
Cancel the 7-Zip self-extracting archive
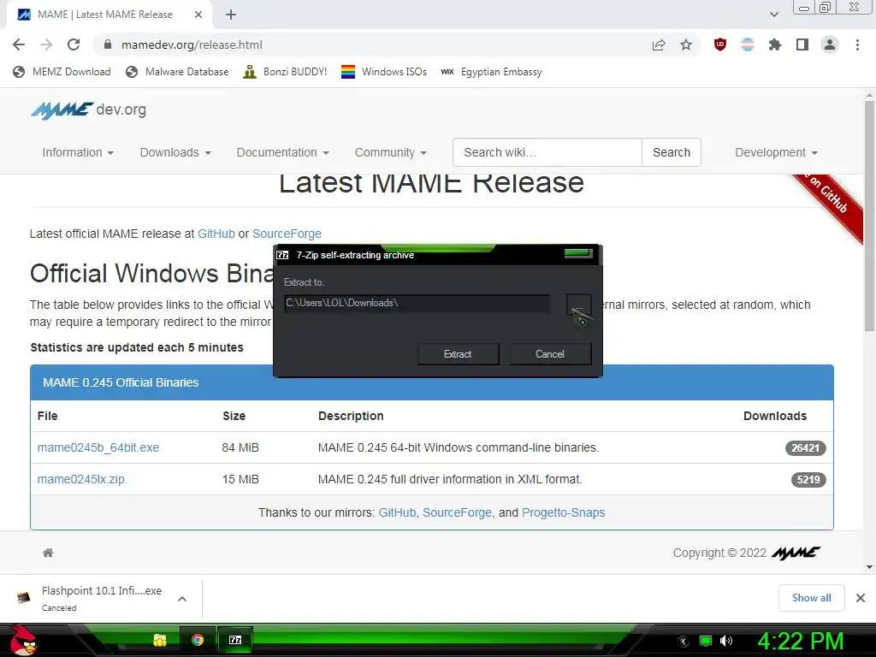(550, 354)
